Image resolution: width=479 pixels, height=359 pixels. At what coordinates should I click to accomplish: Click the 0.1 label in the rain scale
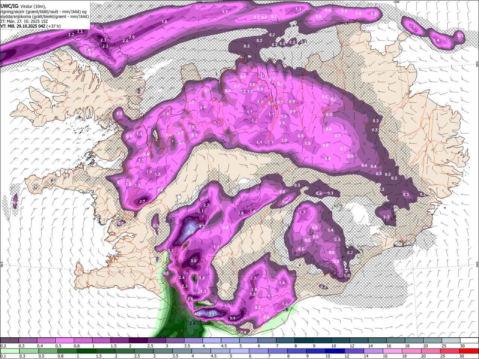(x=3, y=356)
